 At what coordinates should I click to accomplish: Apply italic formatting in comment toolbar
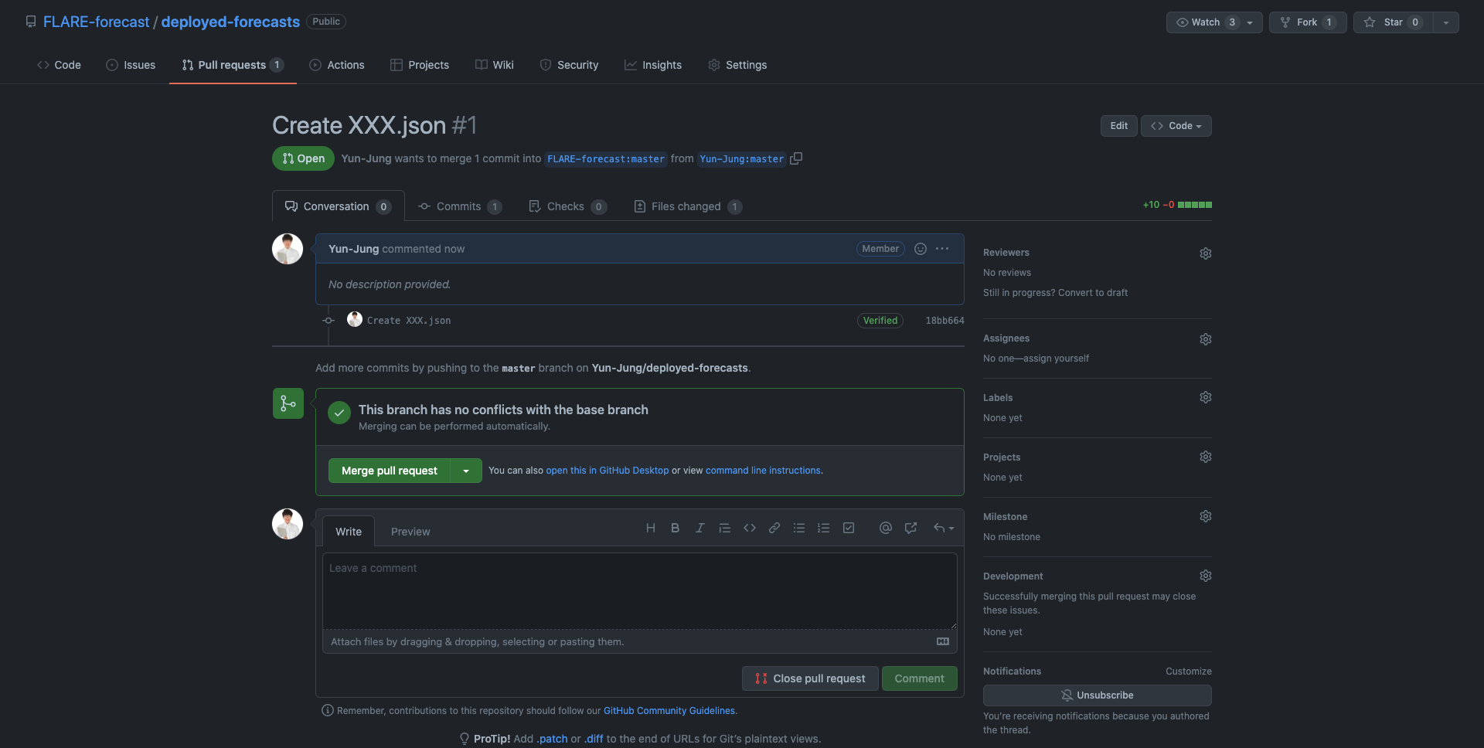(700, 528)
